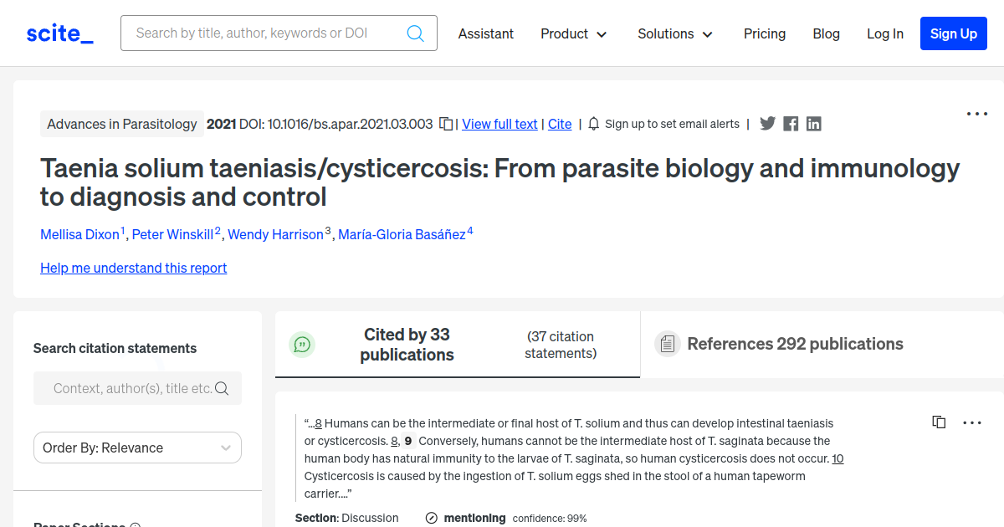Open the View full text link
This screenshot has height=527, width=1004.
coord(499,124)
